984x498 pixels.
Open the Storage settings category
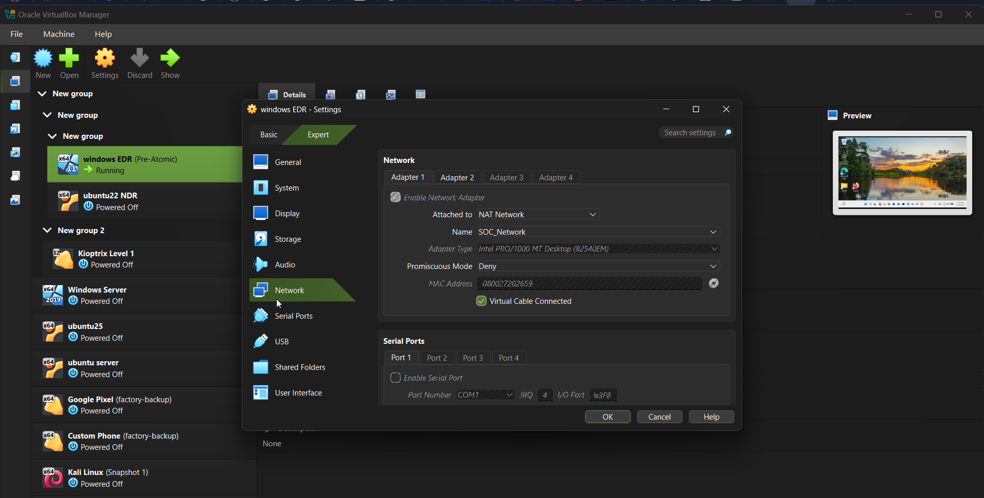[288, 239]
